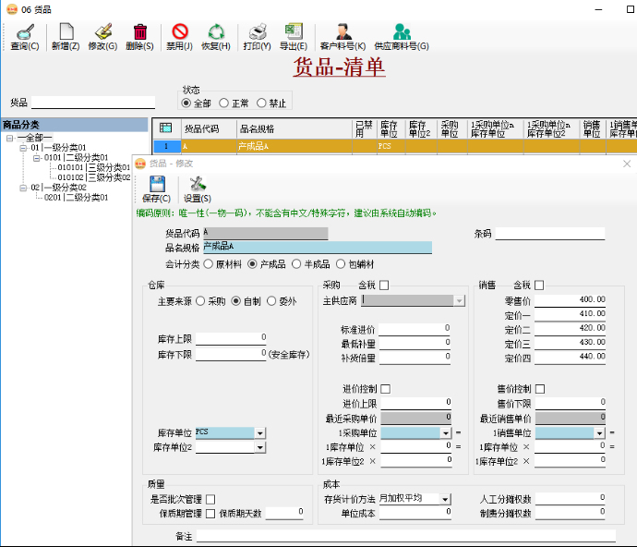Select the 半成品 accounting category radio
The height and width of the screenshot is (547, 637).
click(297, 264)
